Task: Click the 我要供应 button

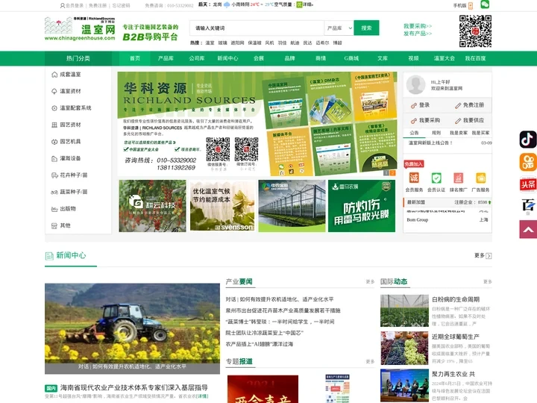Action: (x=470, y=120)
